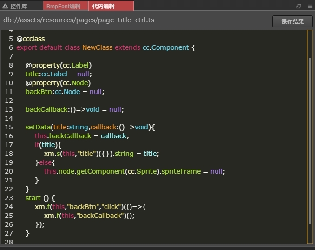
Task: Click the file path db://assets/resources/pages/page_title_ctrl.ts
Action: 79,20
